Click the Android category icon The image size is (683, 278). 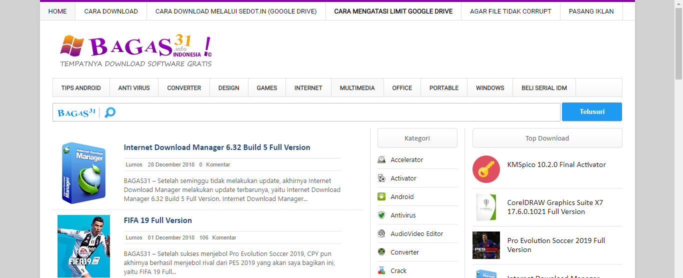381,196
